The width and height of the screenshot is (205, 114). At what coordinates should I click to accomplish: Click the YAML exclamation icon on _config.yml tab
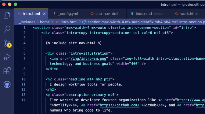54,14
